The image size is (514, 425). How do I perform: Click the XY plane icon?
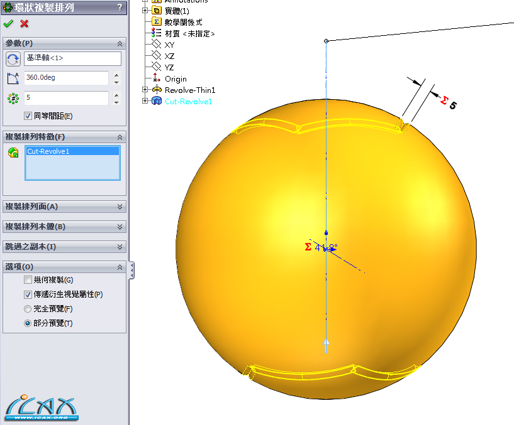(157, 44)
